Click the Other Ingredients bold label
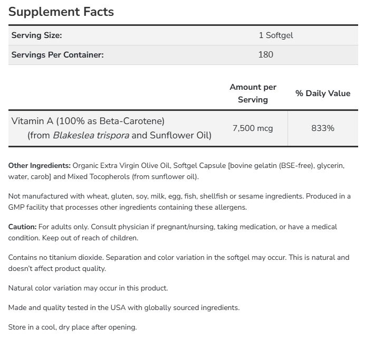Screen dimensions: 365x338 pyautogui.click(x=40, y=165)
